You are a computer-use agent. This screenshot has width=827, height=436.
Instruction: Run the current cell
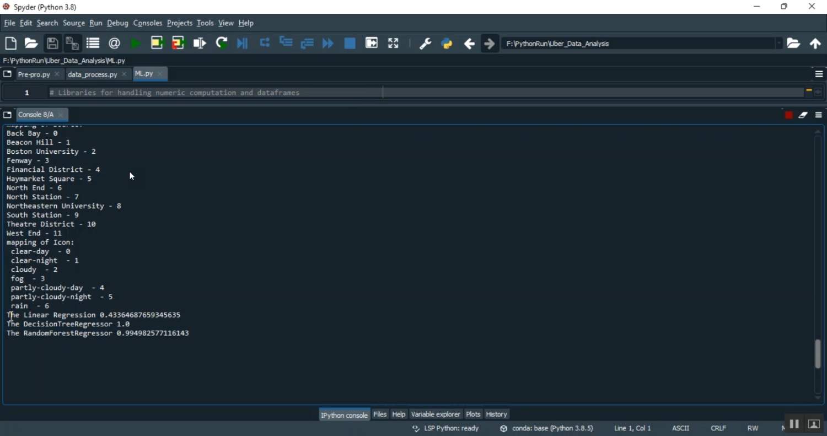click(157, 44)
